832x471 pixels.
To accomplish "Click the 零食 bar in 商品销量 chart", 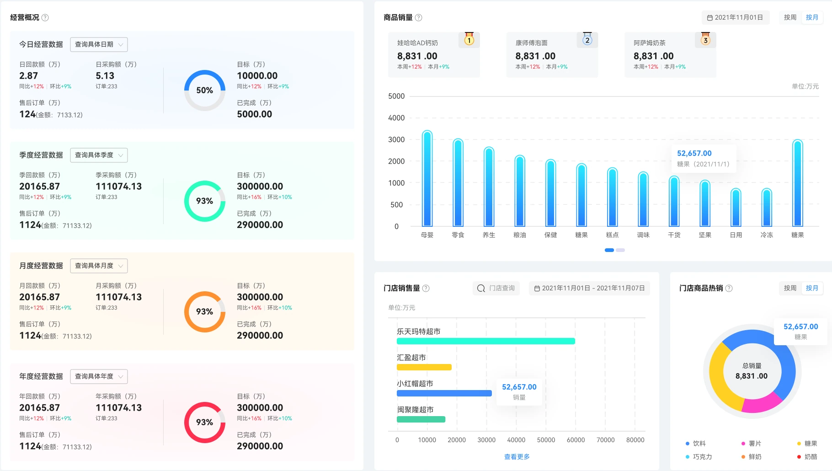I will [458, 182].
